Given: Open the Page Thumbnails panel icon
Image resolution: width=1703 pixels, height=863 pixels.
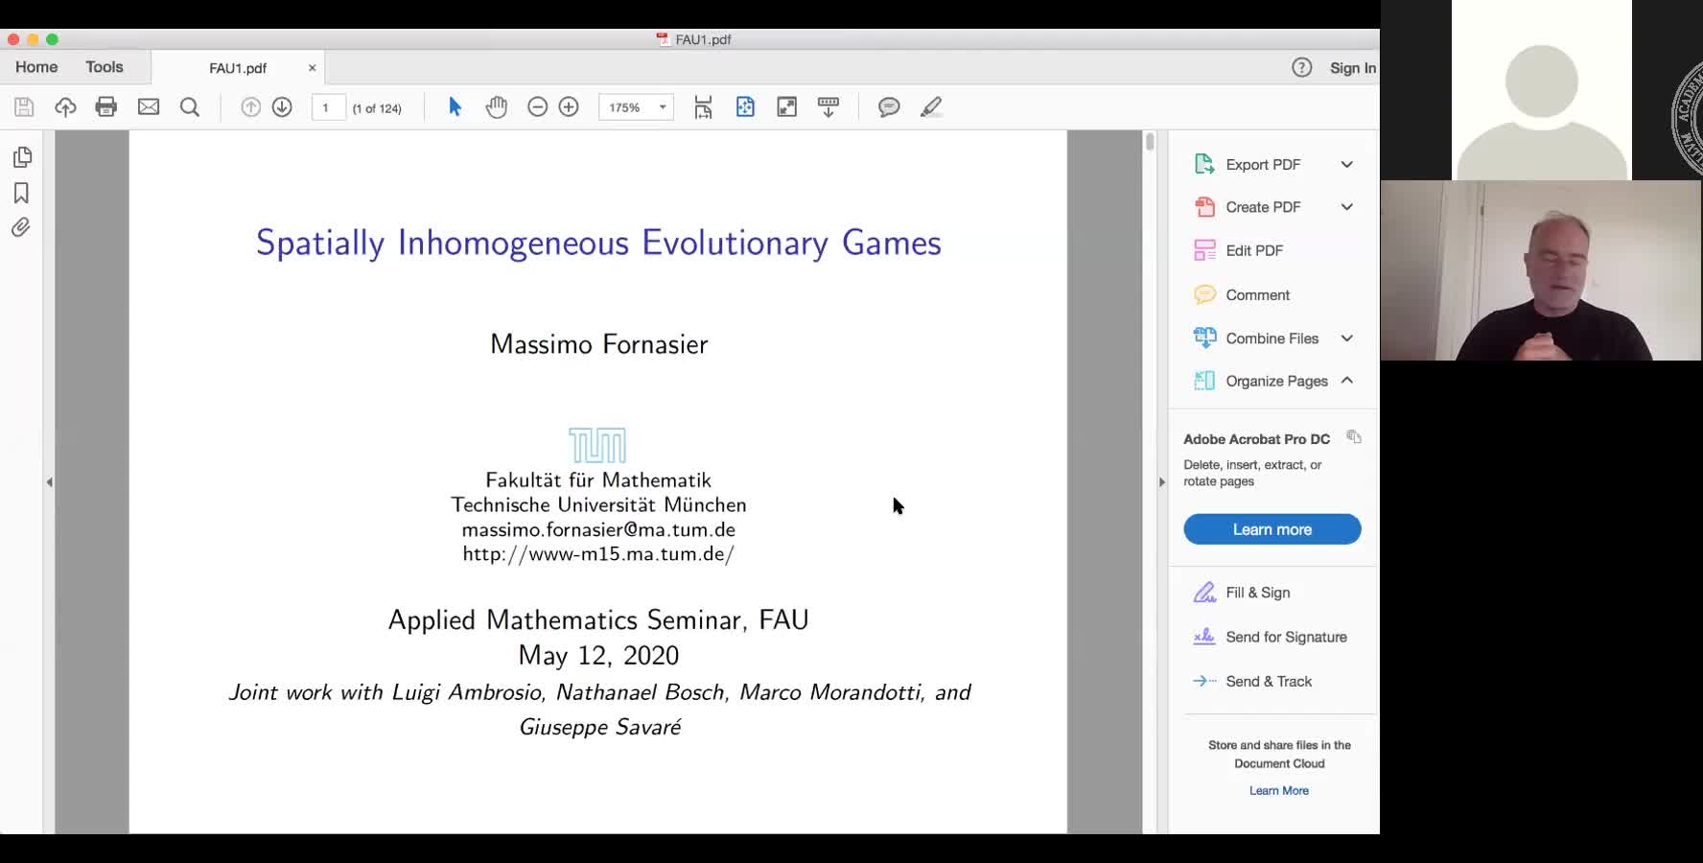Looking at the screenshot, I should [x=23, y=157].
